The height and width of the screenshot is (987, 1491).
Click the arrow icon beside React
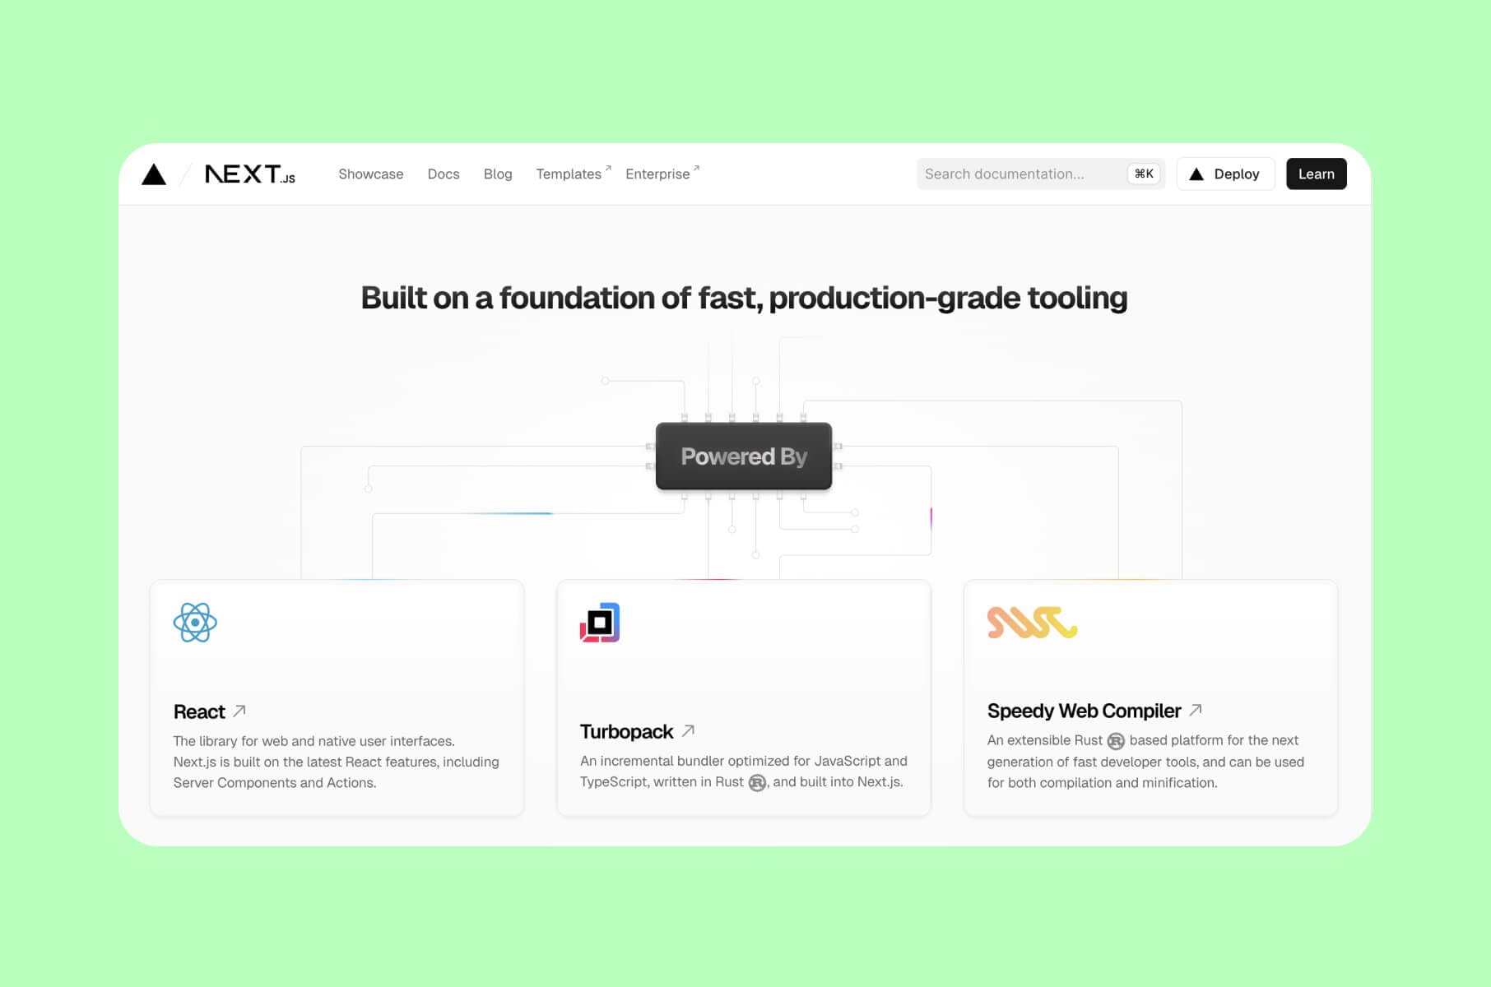239,711
